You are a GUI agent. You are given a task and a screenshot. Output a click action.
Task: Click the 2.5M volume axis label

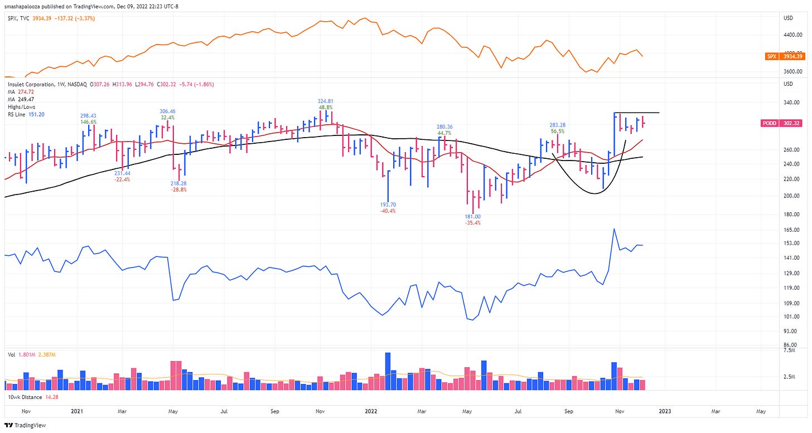tap(789, 377)
